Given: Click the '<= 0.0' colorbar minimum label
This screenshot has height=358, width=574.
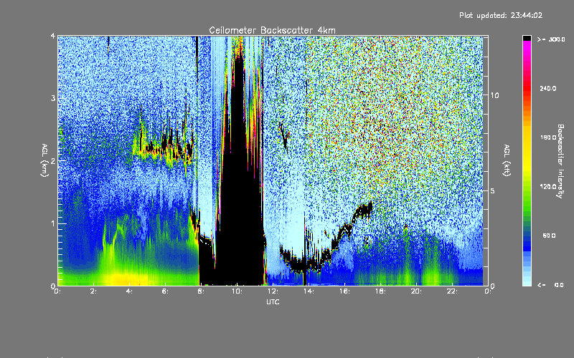Looking at the screenshot, I should click(550, 285).
